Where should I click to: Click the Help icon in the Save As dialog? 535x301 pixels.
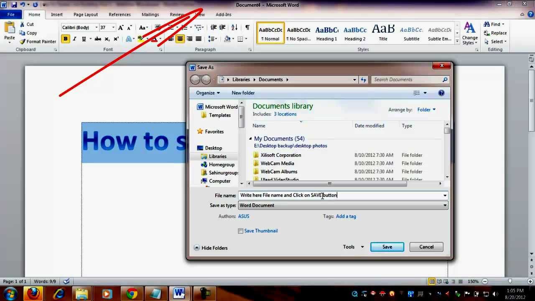click(x=441, y=93)
